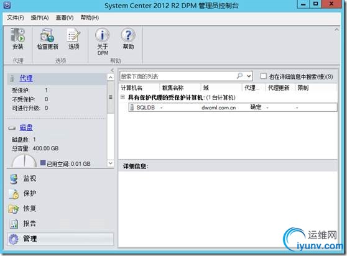Click the 磁盘数 count line
The image size is (347, 256).
pos(24,140)
